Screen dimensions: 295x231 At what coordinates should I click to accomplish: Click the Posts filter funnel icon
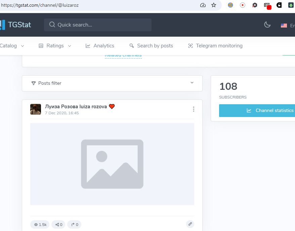tap(34, 83)
